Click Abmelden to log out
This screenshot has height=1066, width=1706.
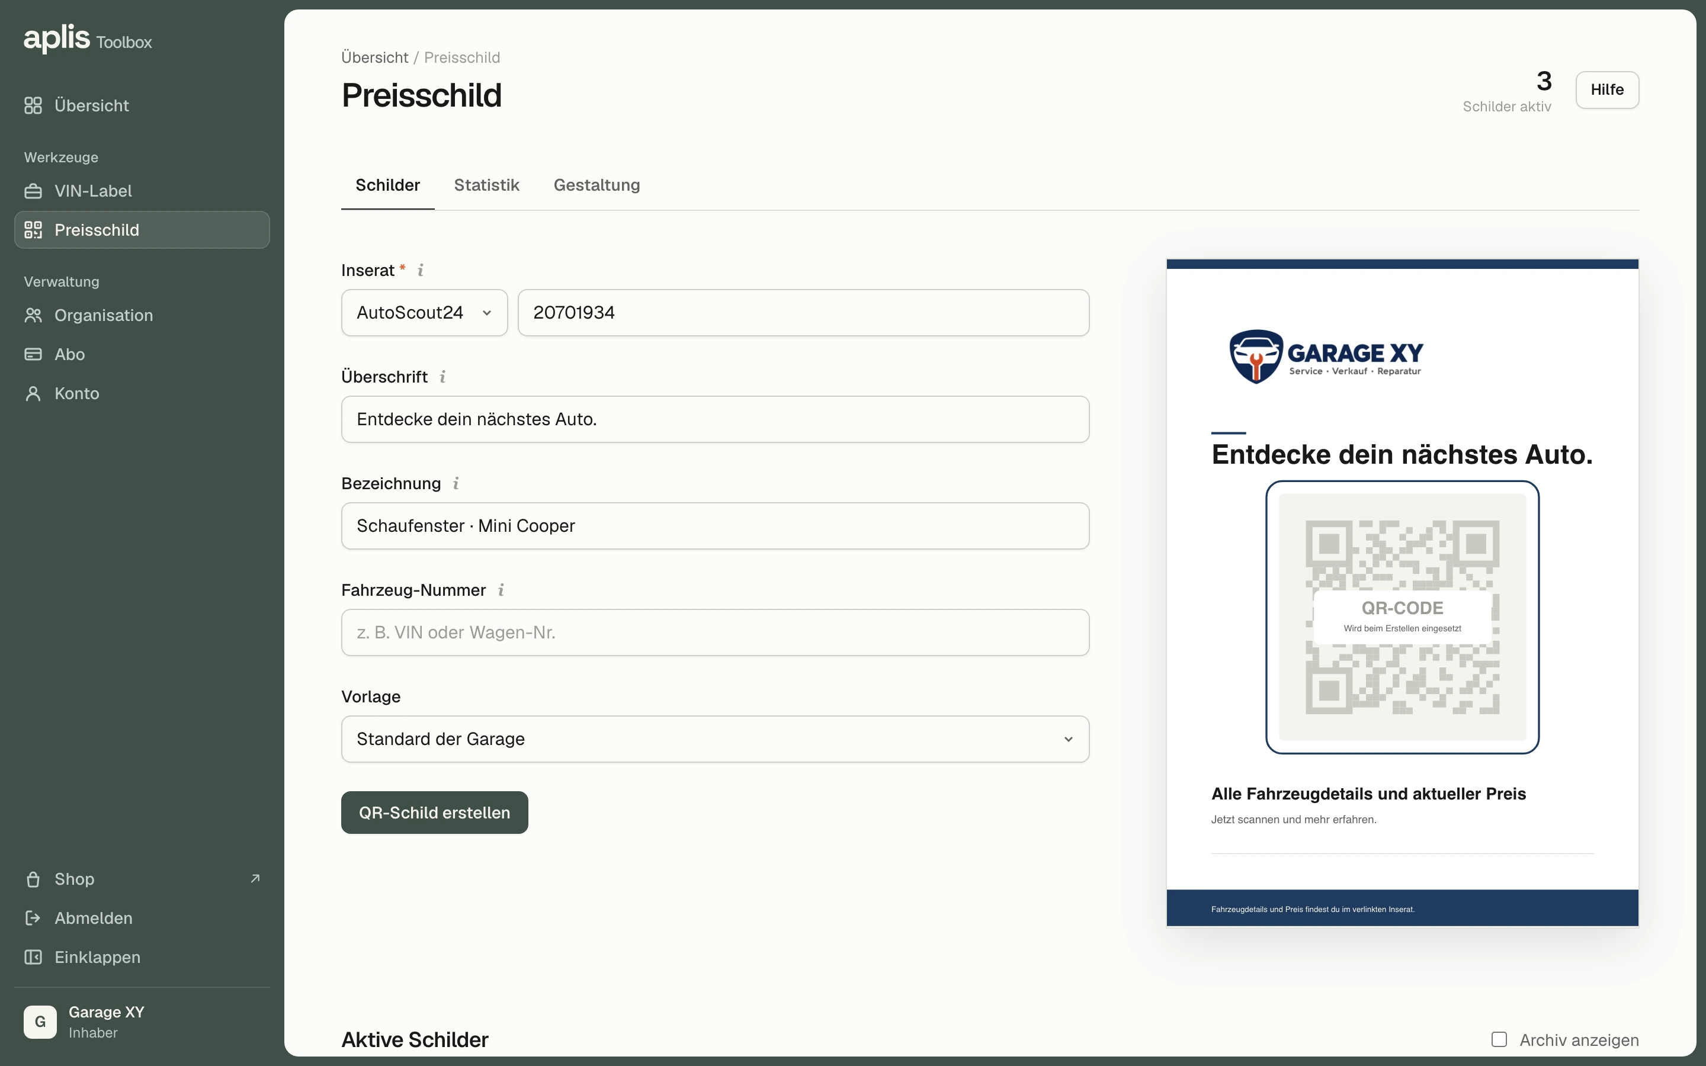[x=142, y=918]
